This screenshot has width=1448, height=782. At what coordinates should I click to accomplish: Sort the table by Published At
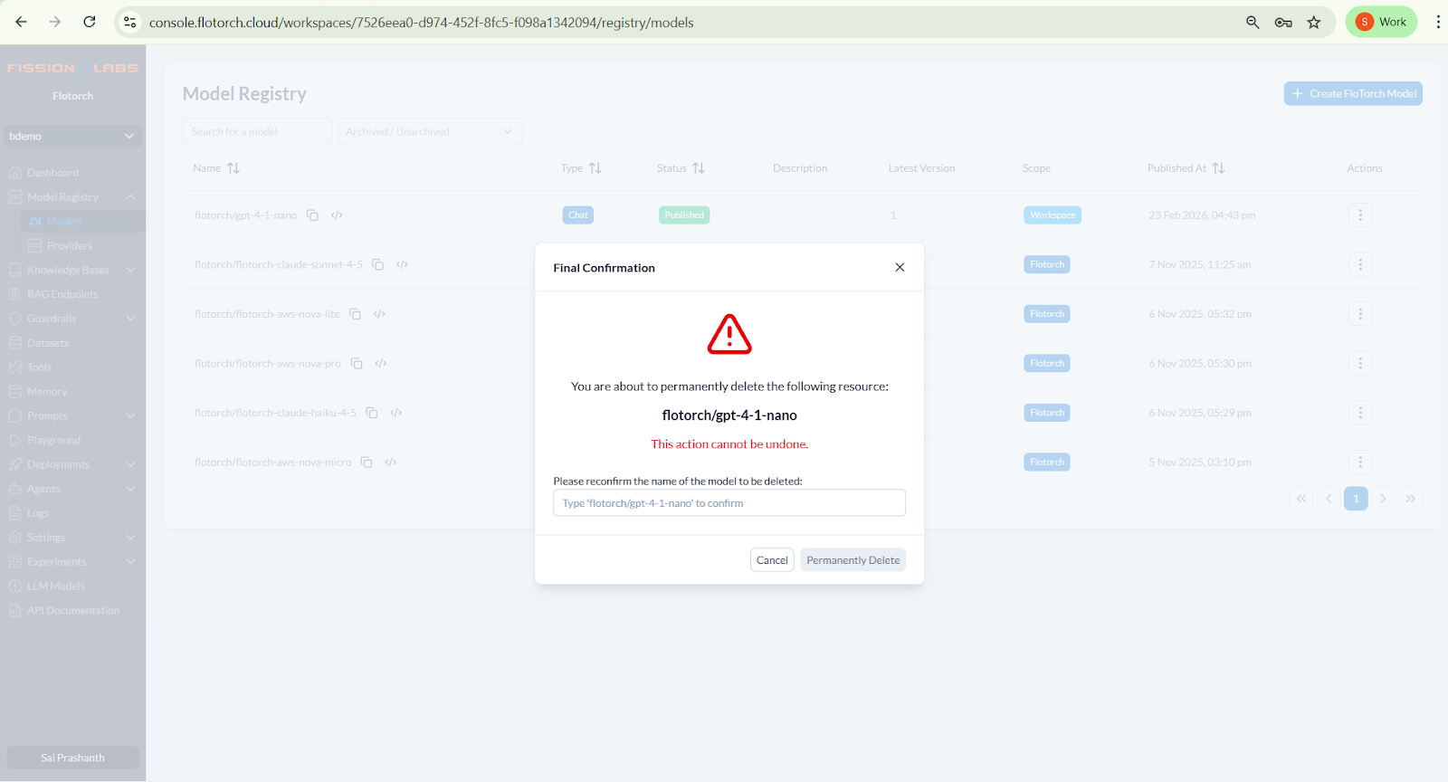point(1218,168)
